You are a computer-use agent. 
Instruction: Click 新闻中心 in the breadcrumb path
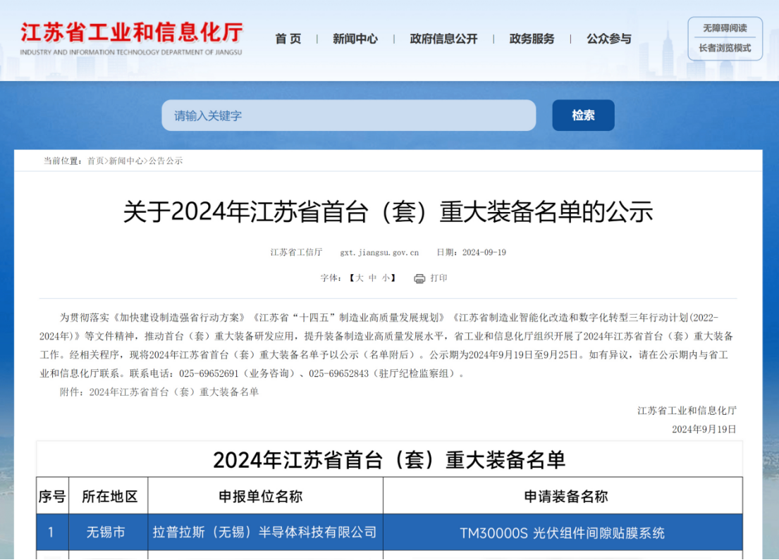tap(126, 161)
